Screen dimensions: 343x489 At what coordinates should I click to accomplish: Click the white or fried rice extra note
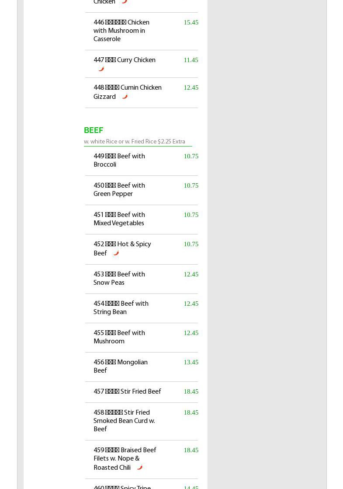(134, 142)
